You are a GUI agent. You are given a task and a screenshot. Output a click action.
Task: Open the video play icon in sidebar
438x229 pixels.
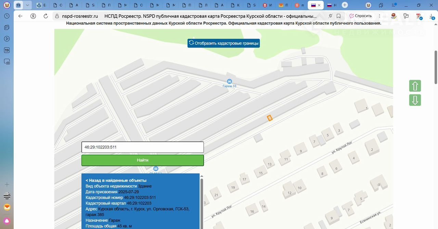click(x=7, y=39)
